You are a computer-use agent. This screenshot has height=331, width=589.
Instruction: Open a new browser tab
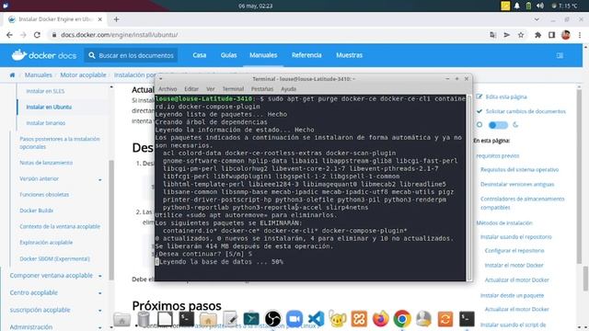117,19
